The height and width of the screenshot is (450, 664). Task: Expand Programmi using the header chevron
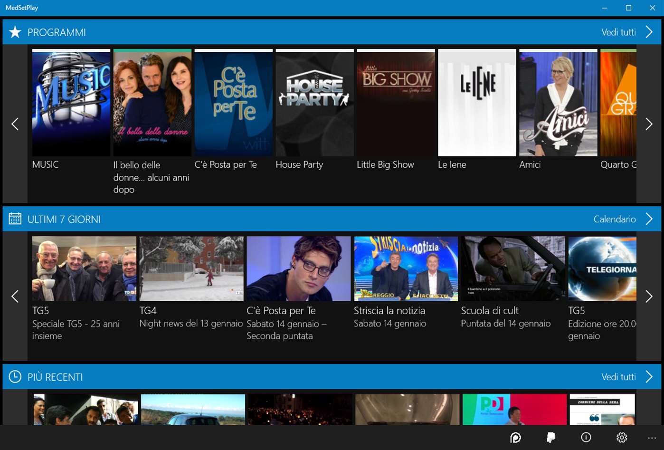point(649,32)
